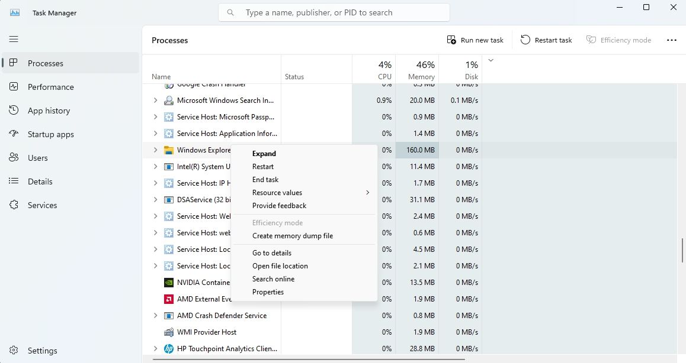Click the search magnifier icon

click(230, 12)
